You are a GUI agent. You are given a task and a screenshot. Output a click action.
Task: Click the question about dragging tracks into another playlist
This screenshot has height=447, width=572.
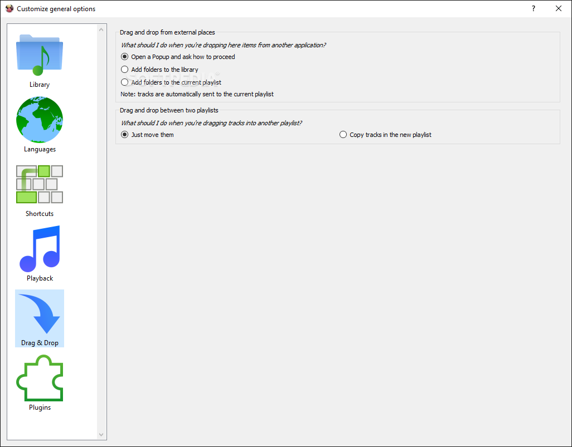212,123
